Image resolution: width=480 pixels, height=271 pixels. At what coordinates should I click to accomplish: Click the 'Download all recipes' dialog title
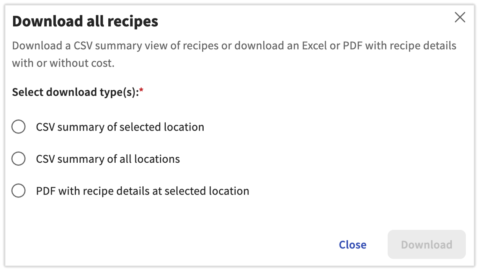[85, 21]
